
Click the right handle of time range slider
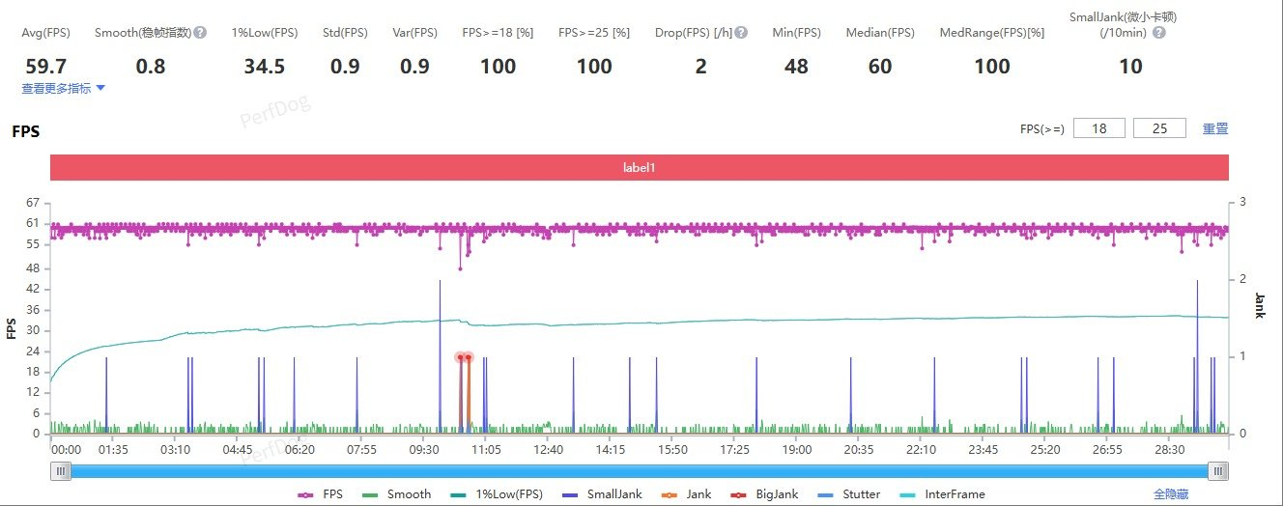pyautogui.click(x=1219, y=470)
